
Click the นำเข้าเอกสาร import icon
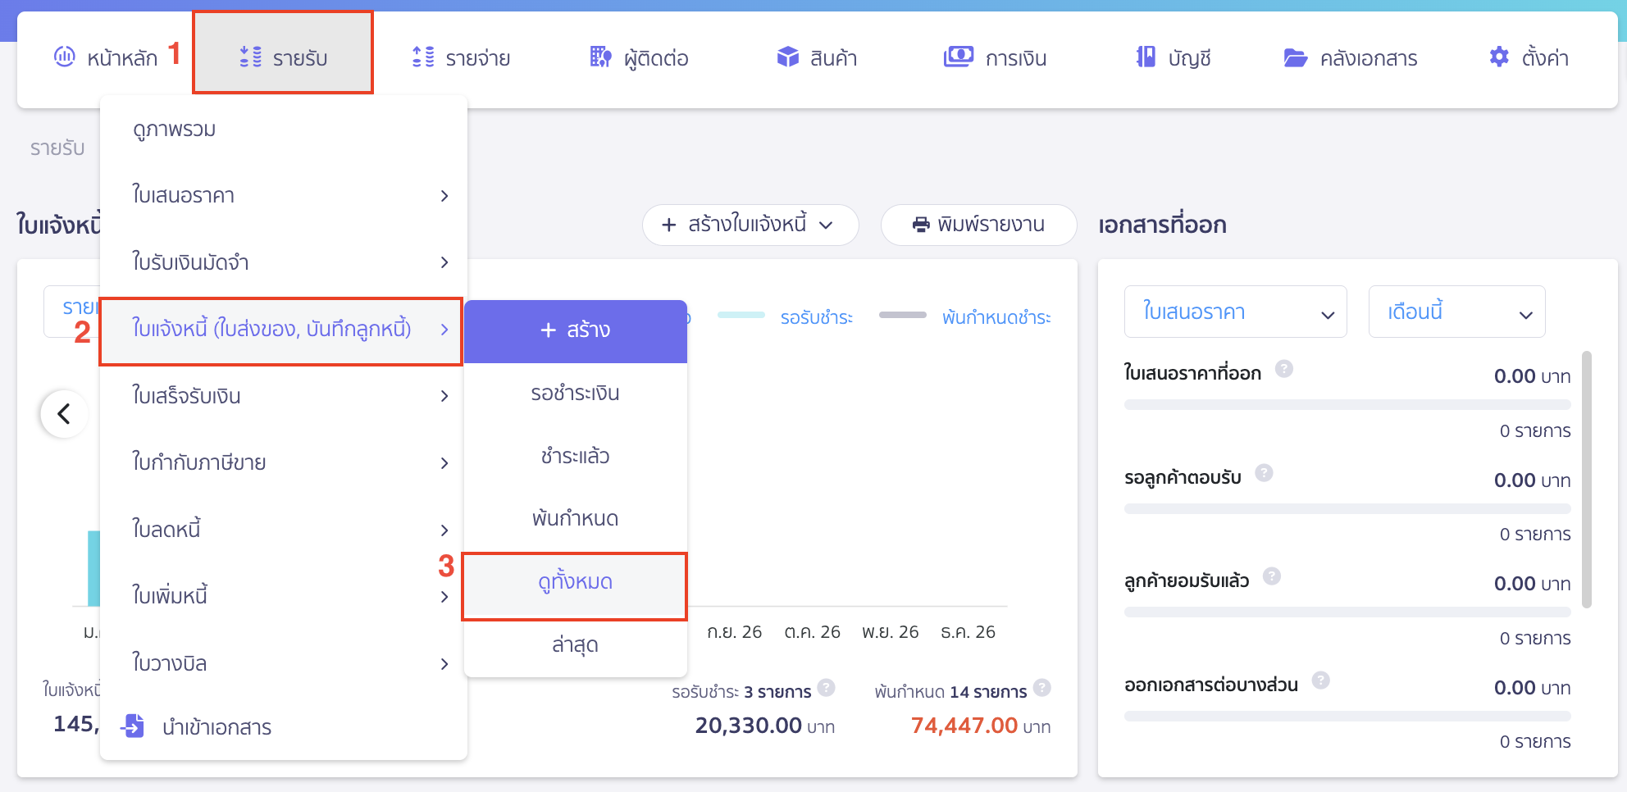click(132, 726)
